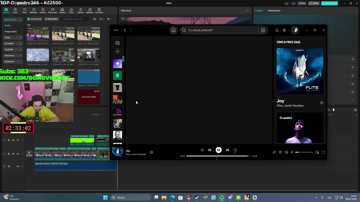Open Nálepky stickers panel
This screenshot has width=360, height=202.
tap(33, 11)
